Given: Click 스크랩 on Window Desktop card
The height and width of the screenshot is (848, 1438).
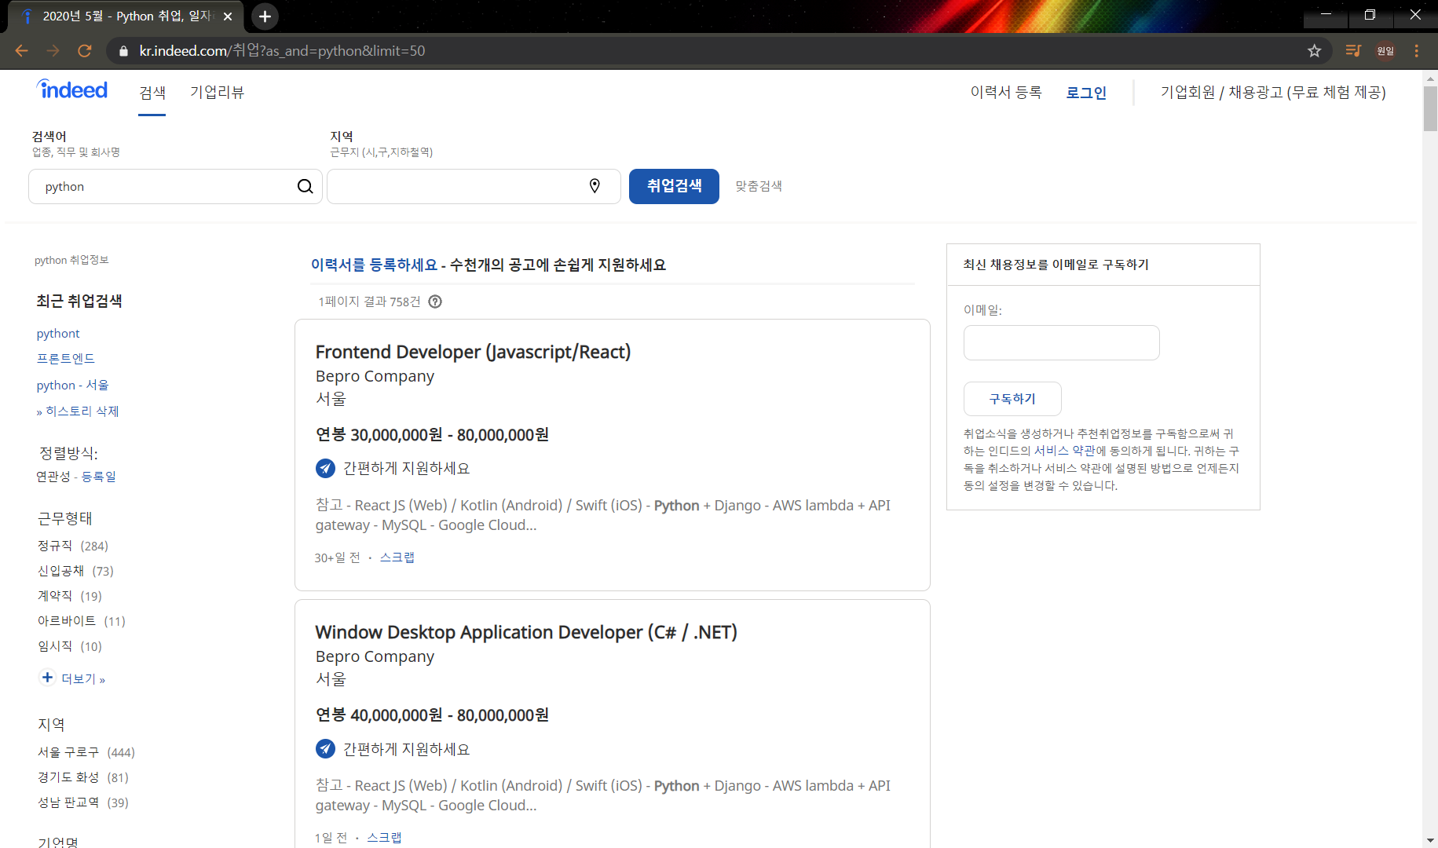Looking at the screenshot, I should pos(384,838).
